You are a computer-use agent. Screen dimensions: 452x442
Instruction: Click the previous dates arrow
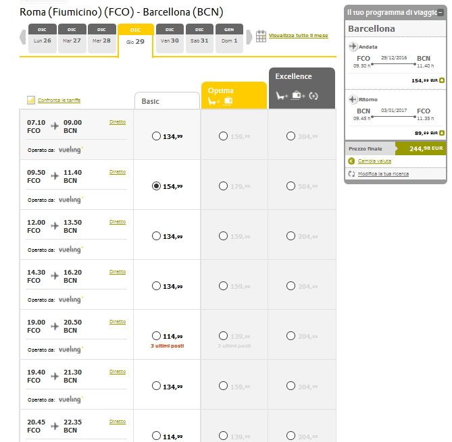(24, 37)
